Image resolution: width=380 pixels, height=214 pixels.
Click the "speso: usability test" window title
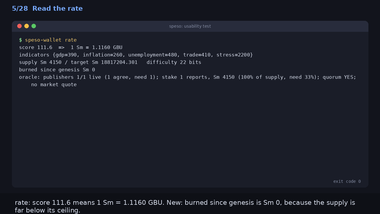(190, 26)
